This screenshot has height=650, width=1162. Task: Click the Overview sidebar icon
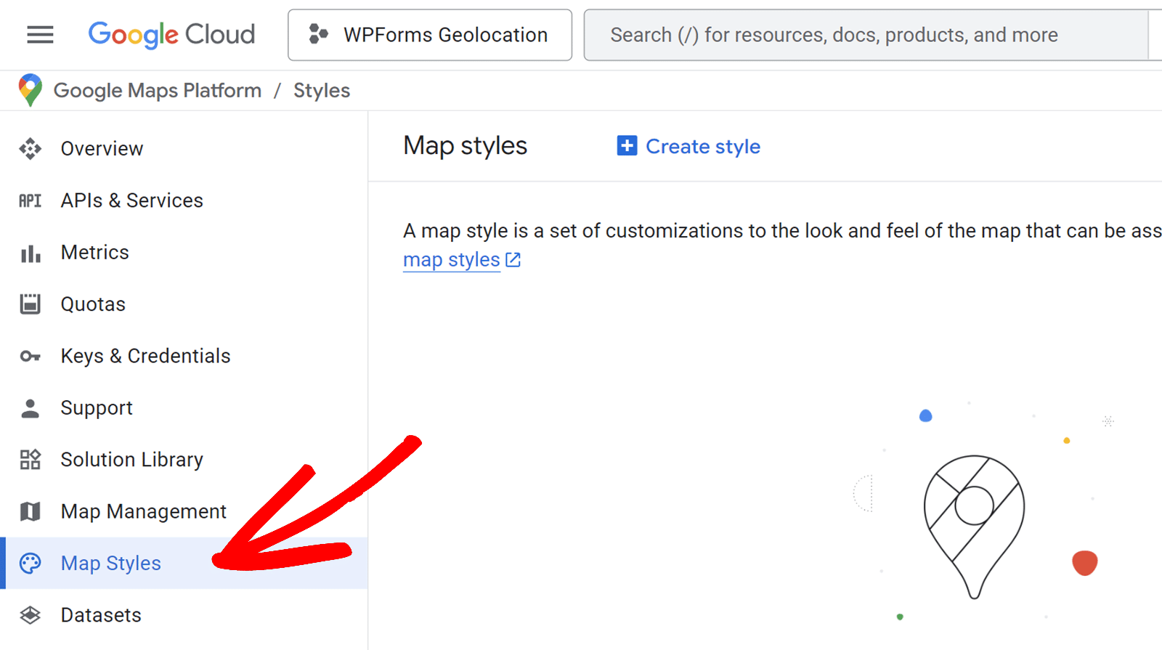(30, 148)
